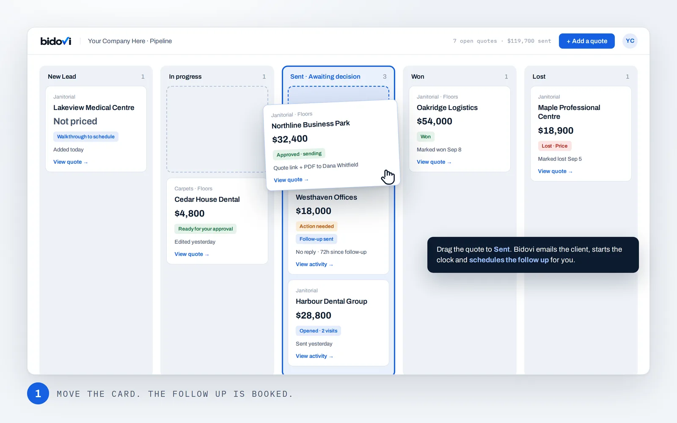Open View quote on Northline Business Park card

click(x=291, y=180)
